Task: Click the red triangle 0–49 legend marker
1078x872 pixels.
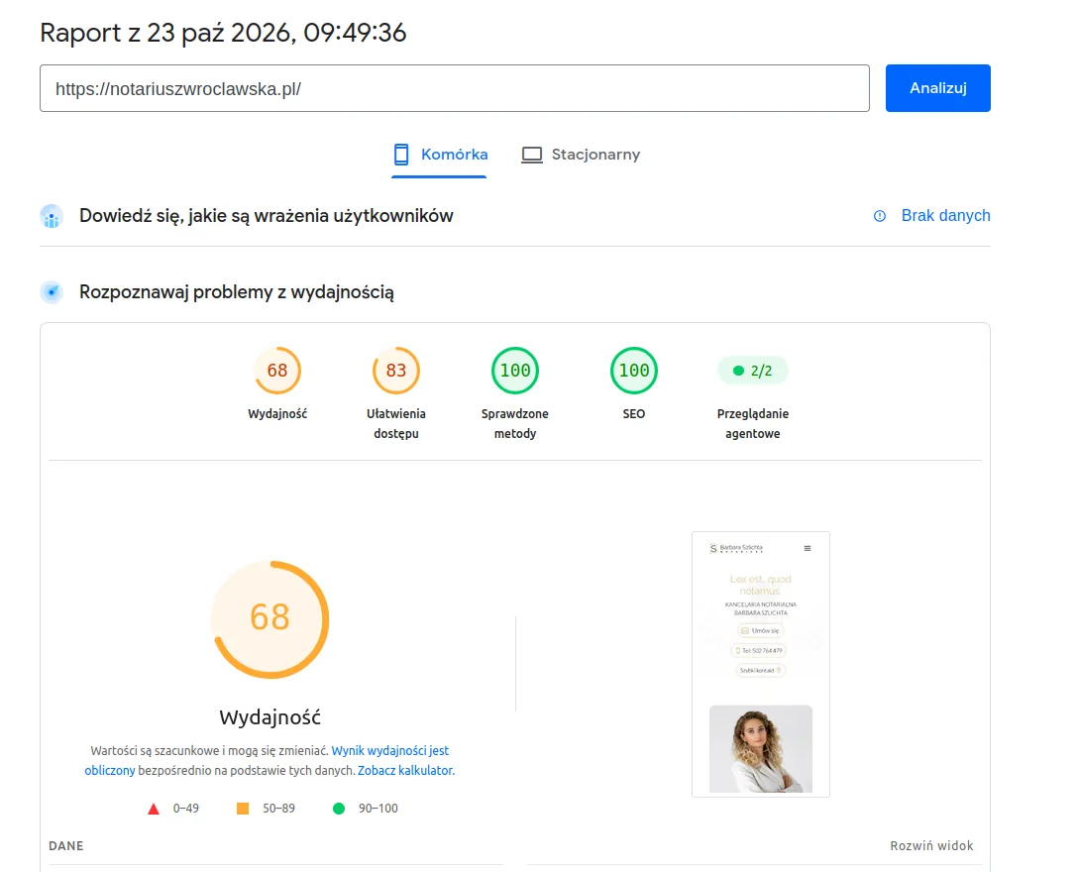Action: [154, 809]
